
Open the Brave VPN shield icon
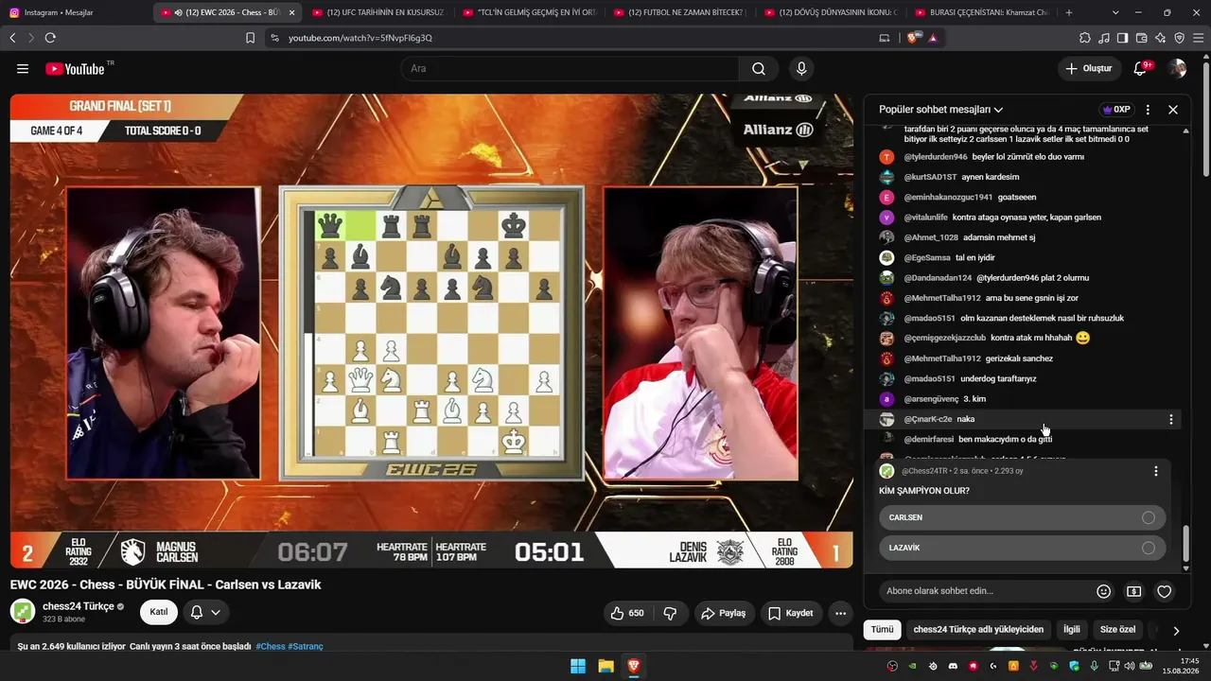(x=1180, y=38)
